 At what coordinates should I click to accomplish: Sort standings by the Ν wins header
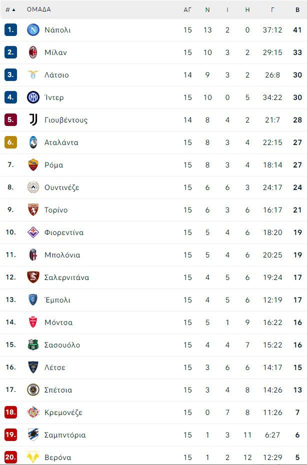pos(207,9)
